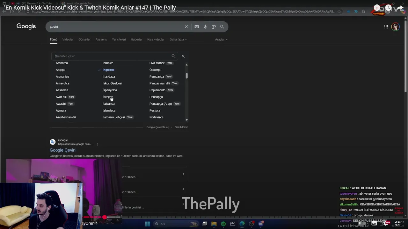
Task: Click the video info icon
Action: pyautogui.click(x=377, y=8)
